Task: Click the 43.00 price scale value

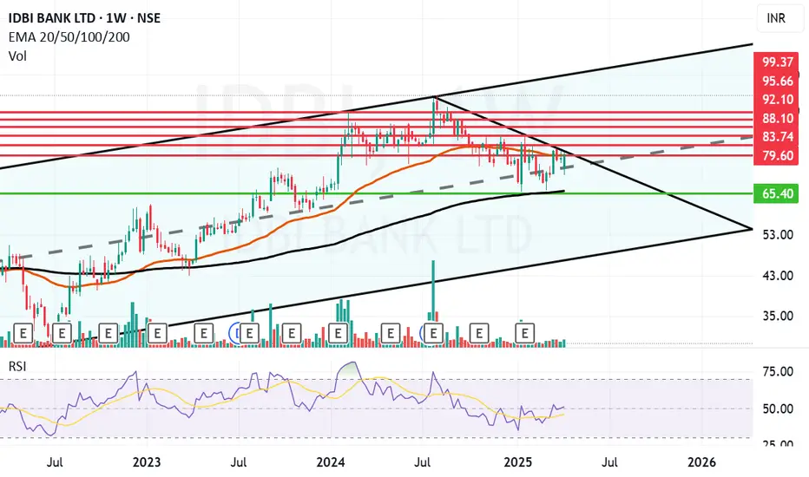Action: (x=778, y=276)
